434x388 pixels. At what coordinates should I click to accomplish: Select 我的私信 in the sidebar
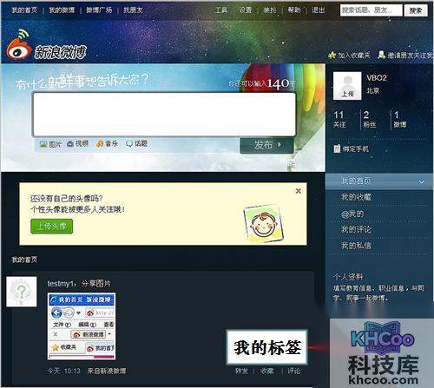click(356, 246)
